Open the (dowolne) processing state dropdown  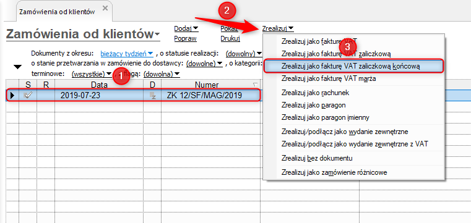point(204,64)
